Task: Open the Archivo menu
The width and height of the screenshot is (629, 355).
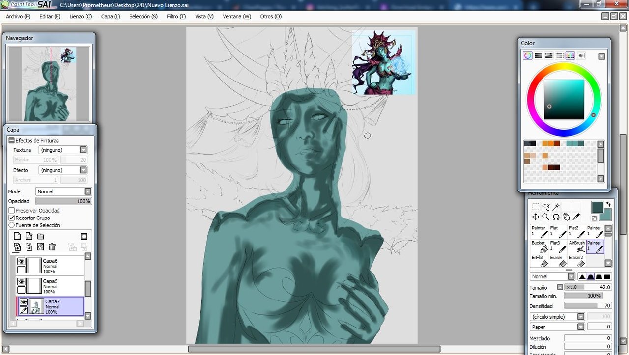Action: [x=18, y=16]
